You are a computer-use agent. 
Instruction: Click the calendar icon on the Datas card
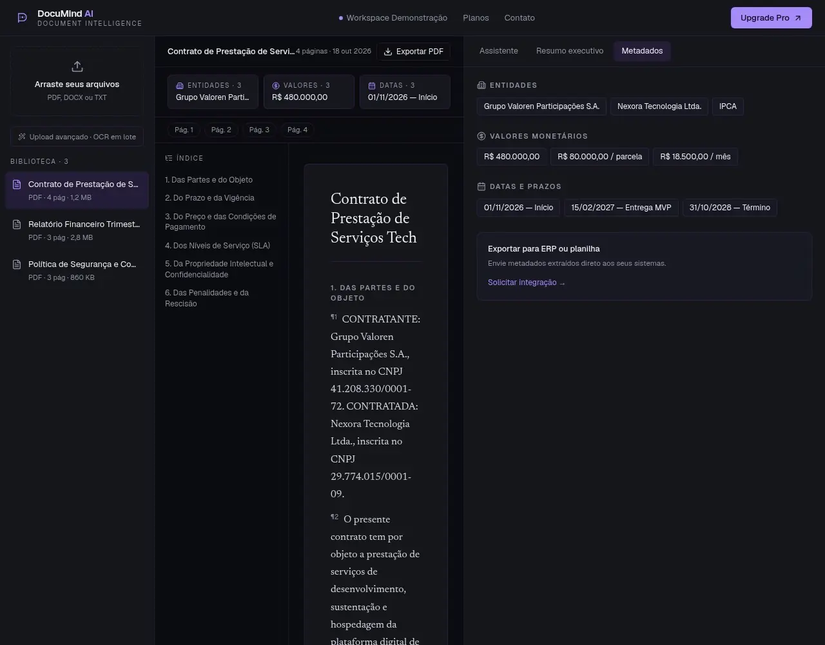(x=372, y=85)
